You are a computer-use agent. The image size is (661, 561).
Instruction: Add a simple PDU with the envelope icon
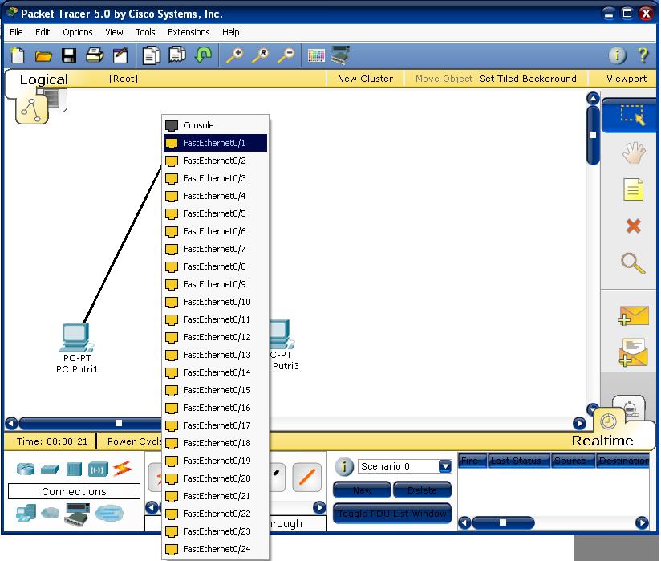coord(633,316)
